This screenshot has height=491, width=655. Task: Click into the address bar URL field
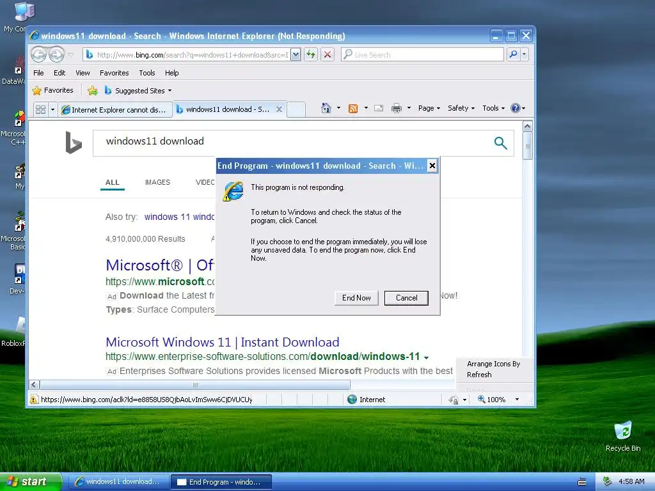(192, 55)
